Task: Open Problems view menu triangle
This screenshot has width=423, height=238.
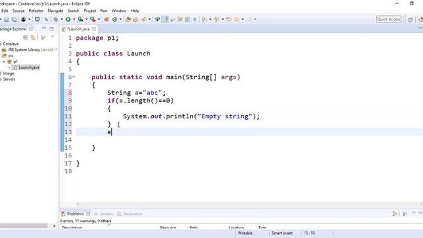Action: pyautogui.click(x=414, y=213)
